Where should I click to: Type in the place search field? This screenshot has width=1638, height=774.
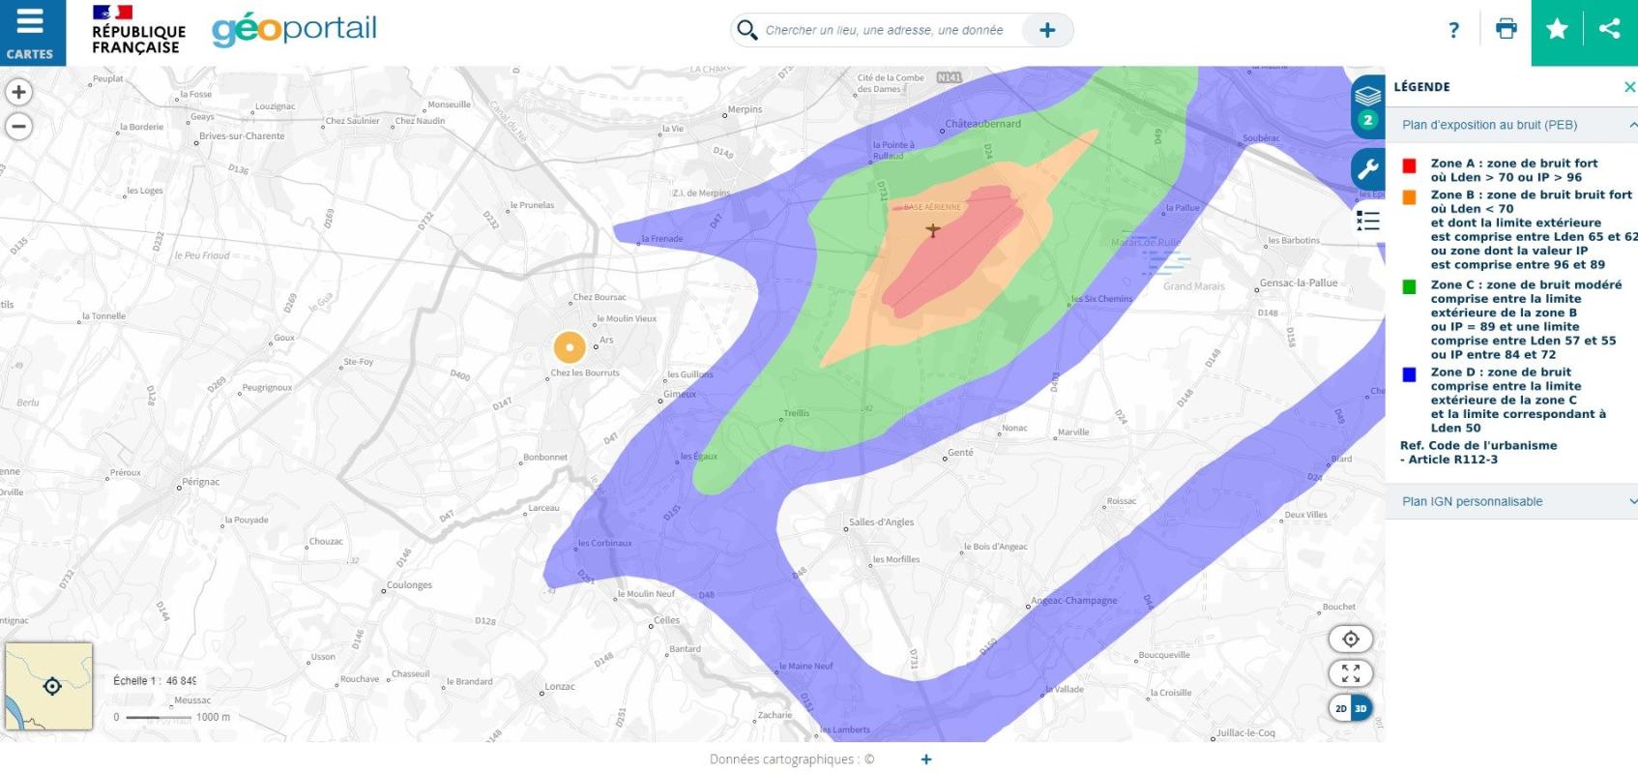[884, 30]
